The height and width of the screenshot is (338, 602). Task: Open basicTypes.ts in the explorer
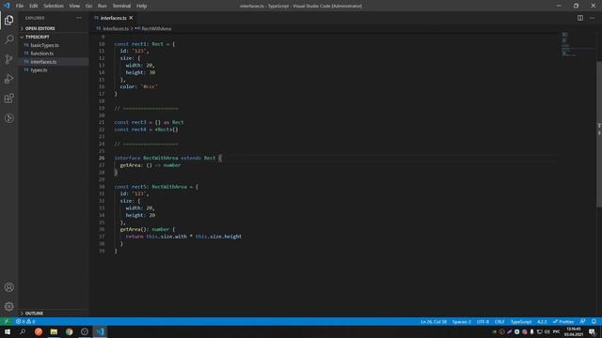click(44, 45)
